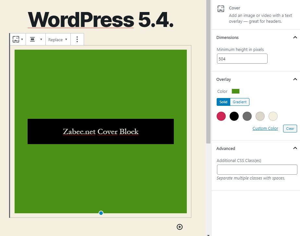Screen dimensions: 300x236
Task: Open the Replace media dropdown
Action: click(58, 39)
